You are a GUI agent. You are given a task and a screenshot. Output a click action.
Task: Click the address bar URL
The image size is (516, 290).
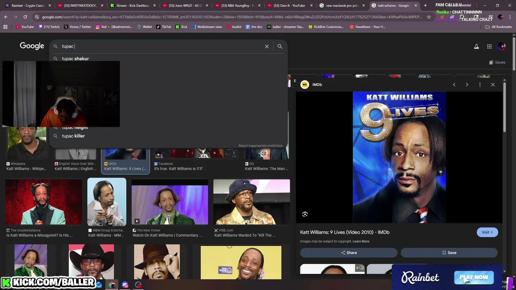pos(232,17)
